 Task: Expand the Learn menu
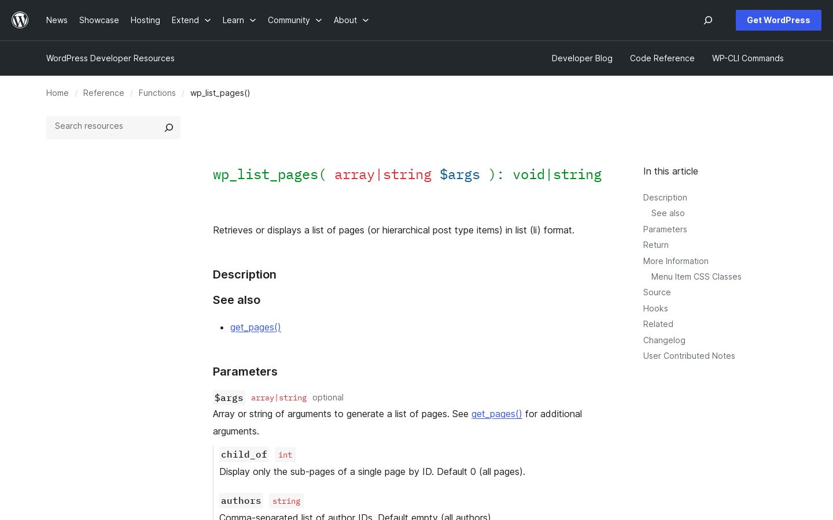tap(239, 20)
